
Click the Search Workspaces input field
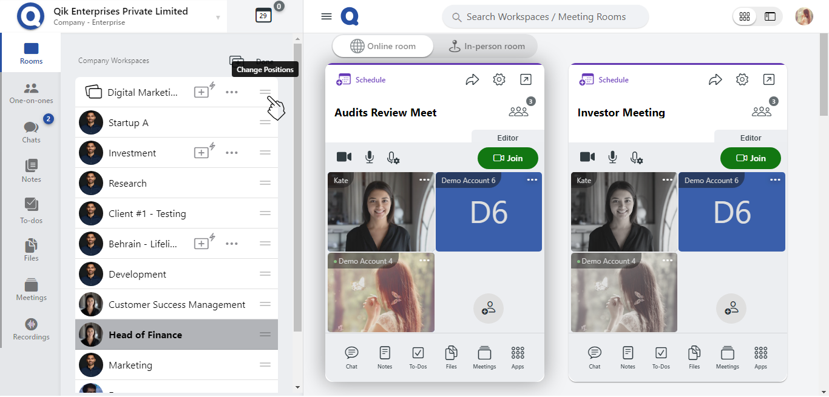coord(545,17)
